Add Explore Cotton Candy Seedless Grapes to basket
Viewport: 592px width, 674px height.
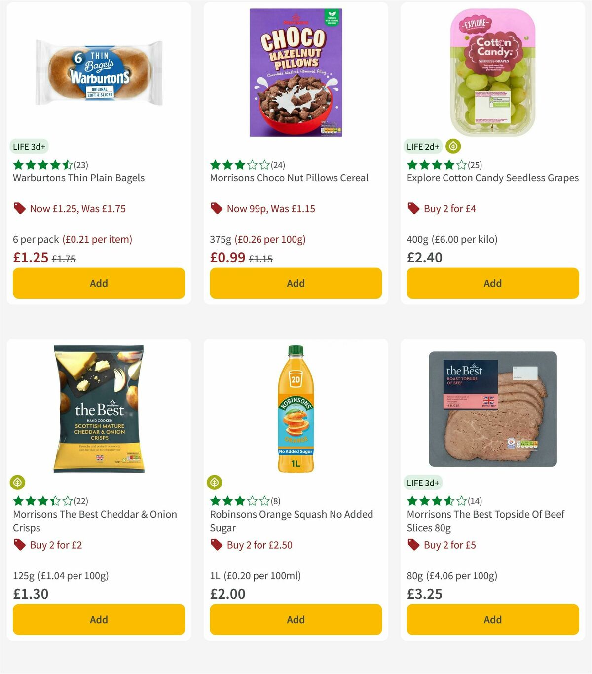(x=492, y=283)
